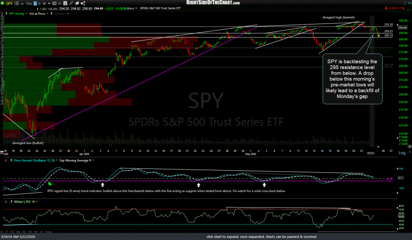Click the reorder handle of the PPO pane
412x240 pixels.
pyautogui.click(x=11, y=160)
